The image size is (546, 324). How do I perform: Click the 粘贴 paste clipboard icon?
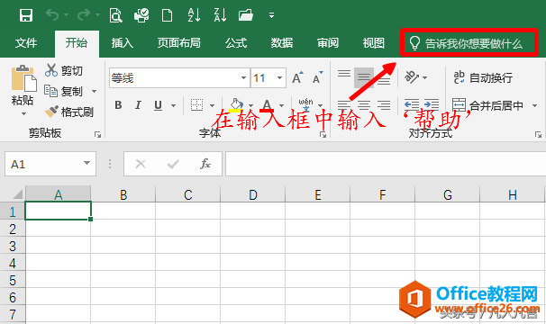23,78
